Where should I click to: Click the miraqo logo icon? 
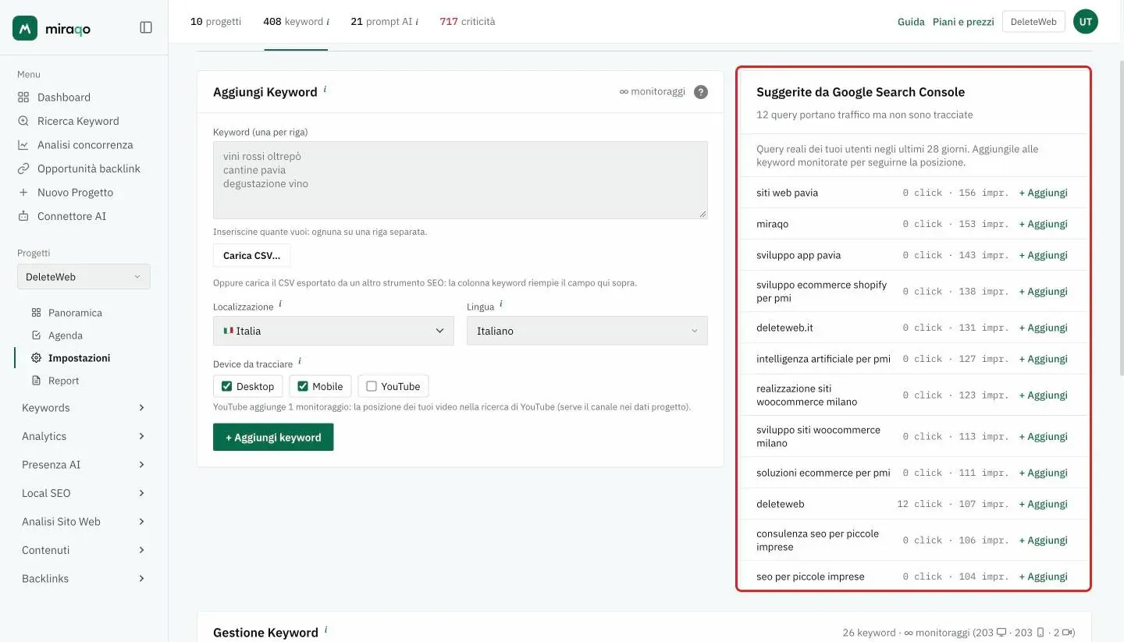[x=25, y=28]
